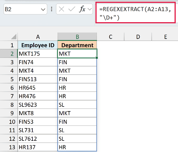Viewport: 178px width, 152px height.
Task: Click Department cell HR in row 7
Action: 77,96
